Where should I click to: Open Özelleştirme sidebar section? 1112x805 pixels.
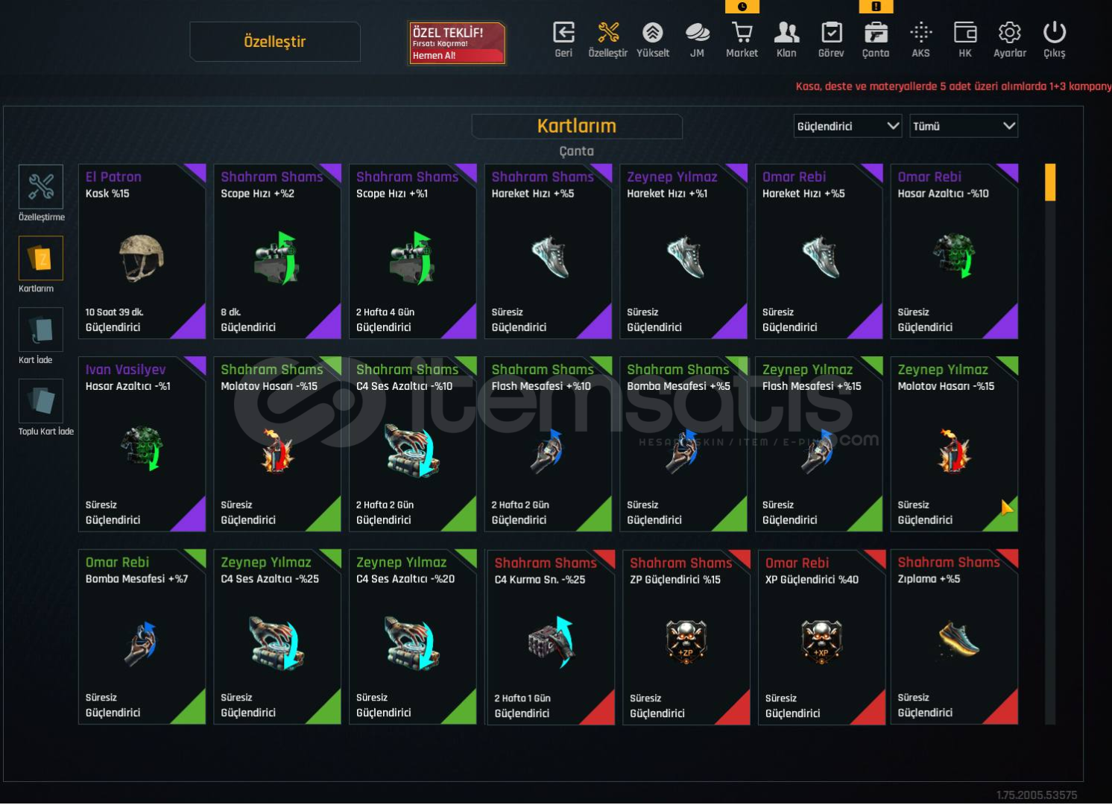click(41, 193)
